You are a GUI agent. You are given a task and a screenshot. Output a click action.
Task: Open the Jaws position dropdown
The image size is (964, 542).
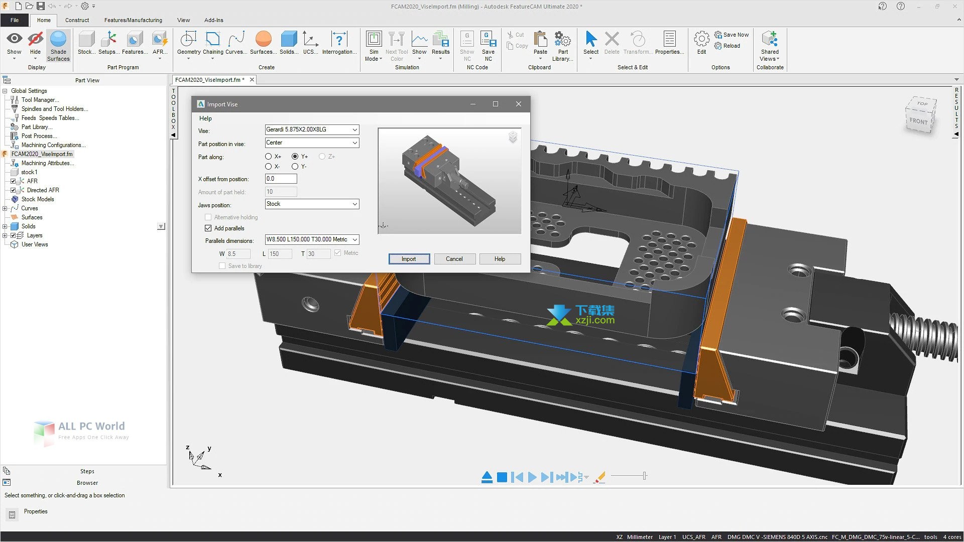[x=312, y=204]
